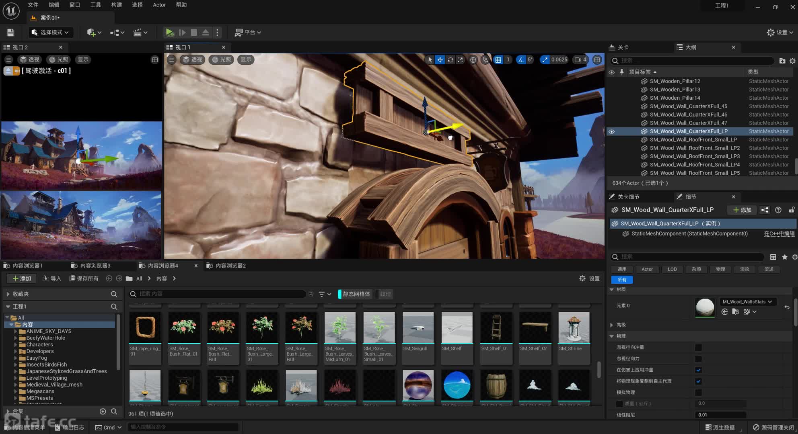This screenshot has width=798, height=434.
Task: Click viewport 2 layout grid icon
Action: point(155,60)
